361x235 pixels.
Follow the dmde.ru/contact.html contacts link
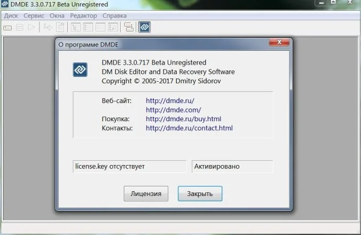[189, 128]
